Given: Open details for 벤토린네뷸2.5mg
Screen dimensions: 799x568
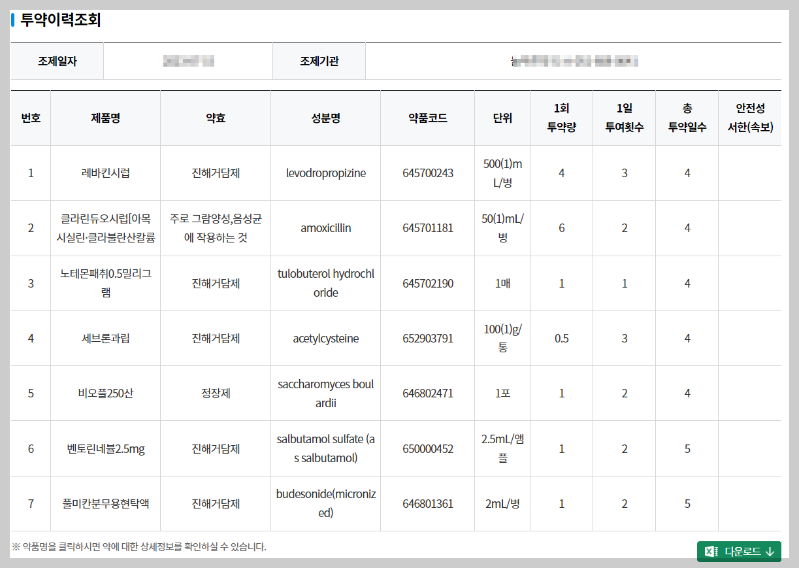Looking at the screenshot, I should [105, 448].
